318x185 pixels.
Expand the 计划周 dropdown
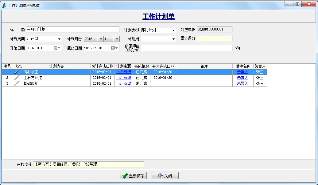pos(174,39)
